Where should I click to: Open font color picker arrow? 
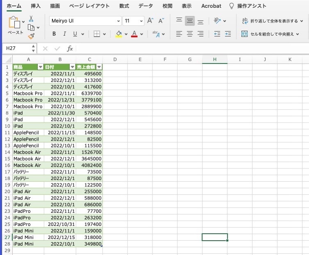pos(141,34)
